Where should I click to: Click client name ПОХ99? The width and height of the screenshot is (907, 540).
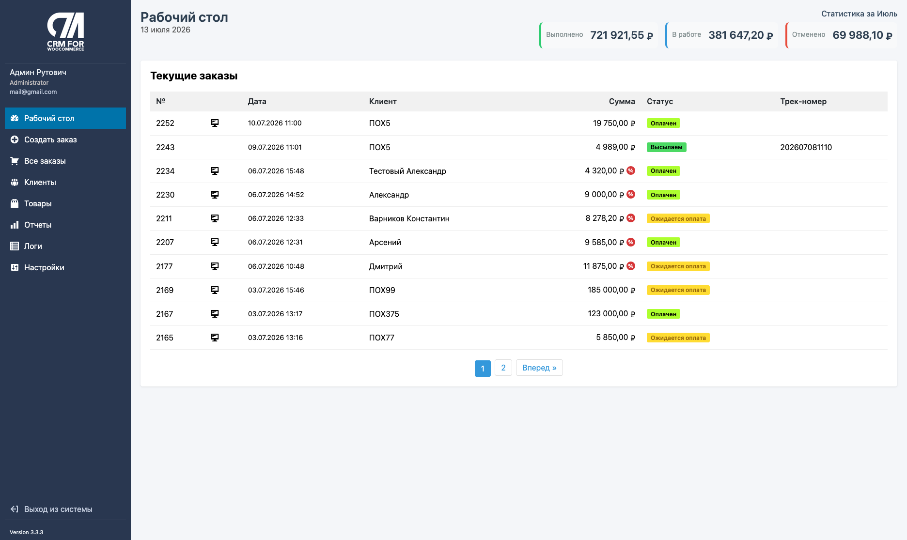(x=382, y=290)
